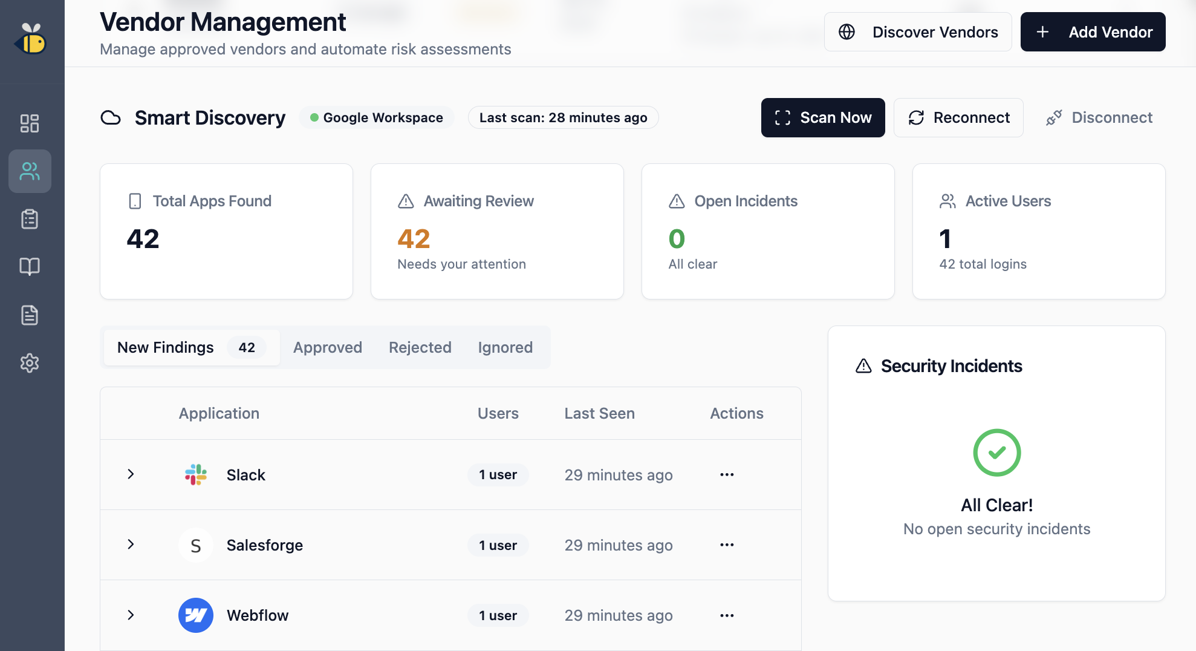Switch to New Findings tab
Image resolution: width=1196 pixels, height=651 pixels.
pos(191,347)
